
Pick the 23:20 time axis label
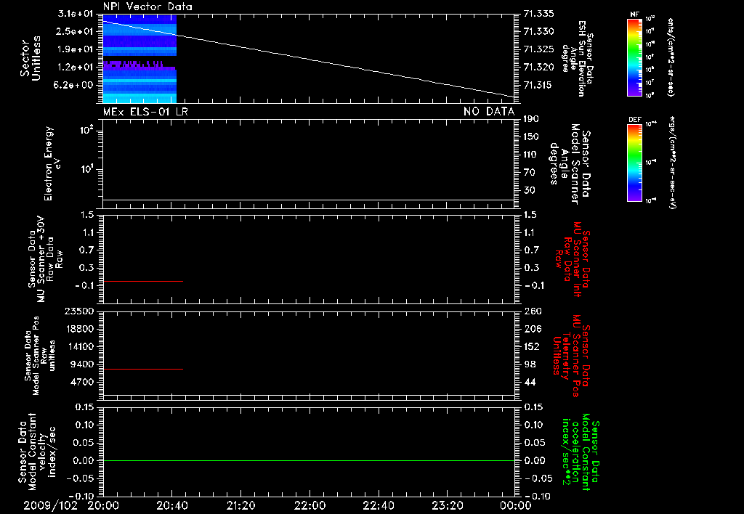point(447,505)
